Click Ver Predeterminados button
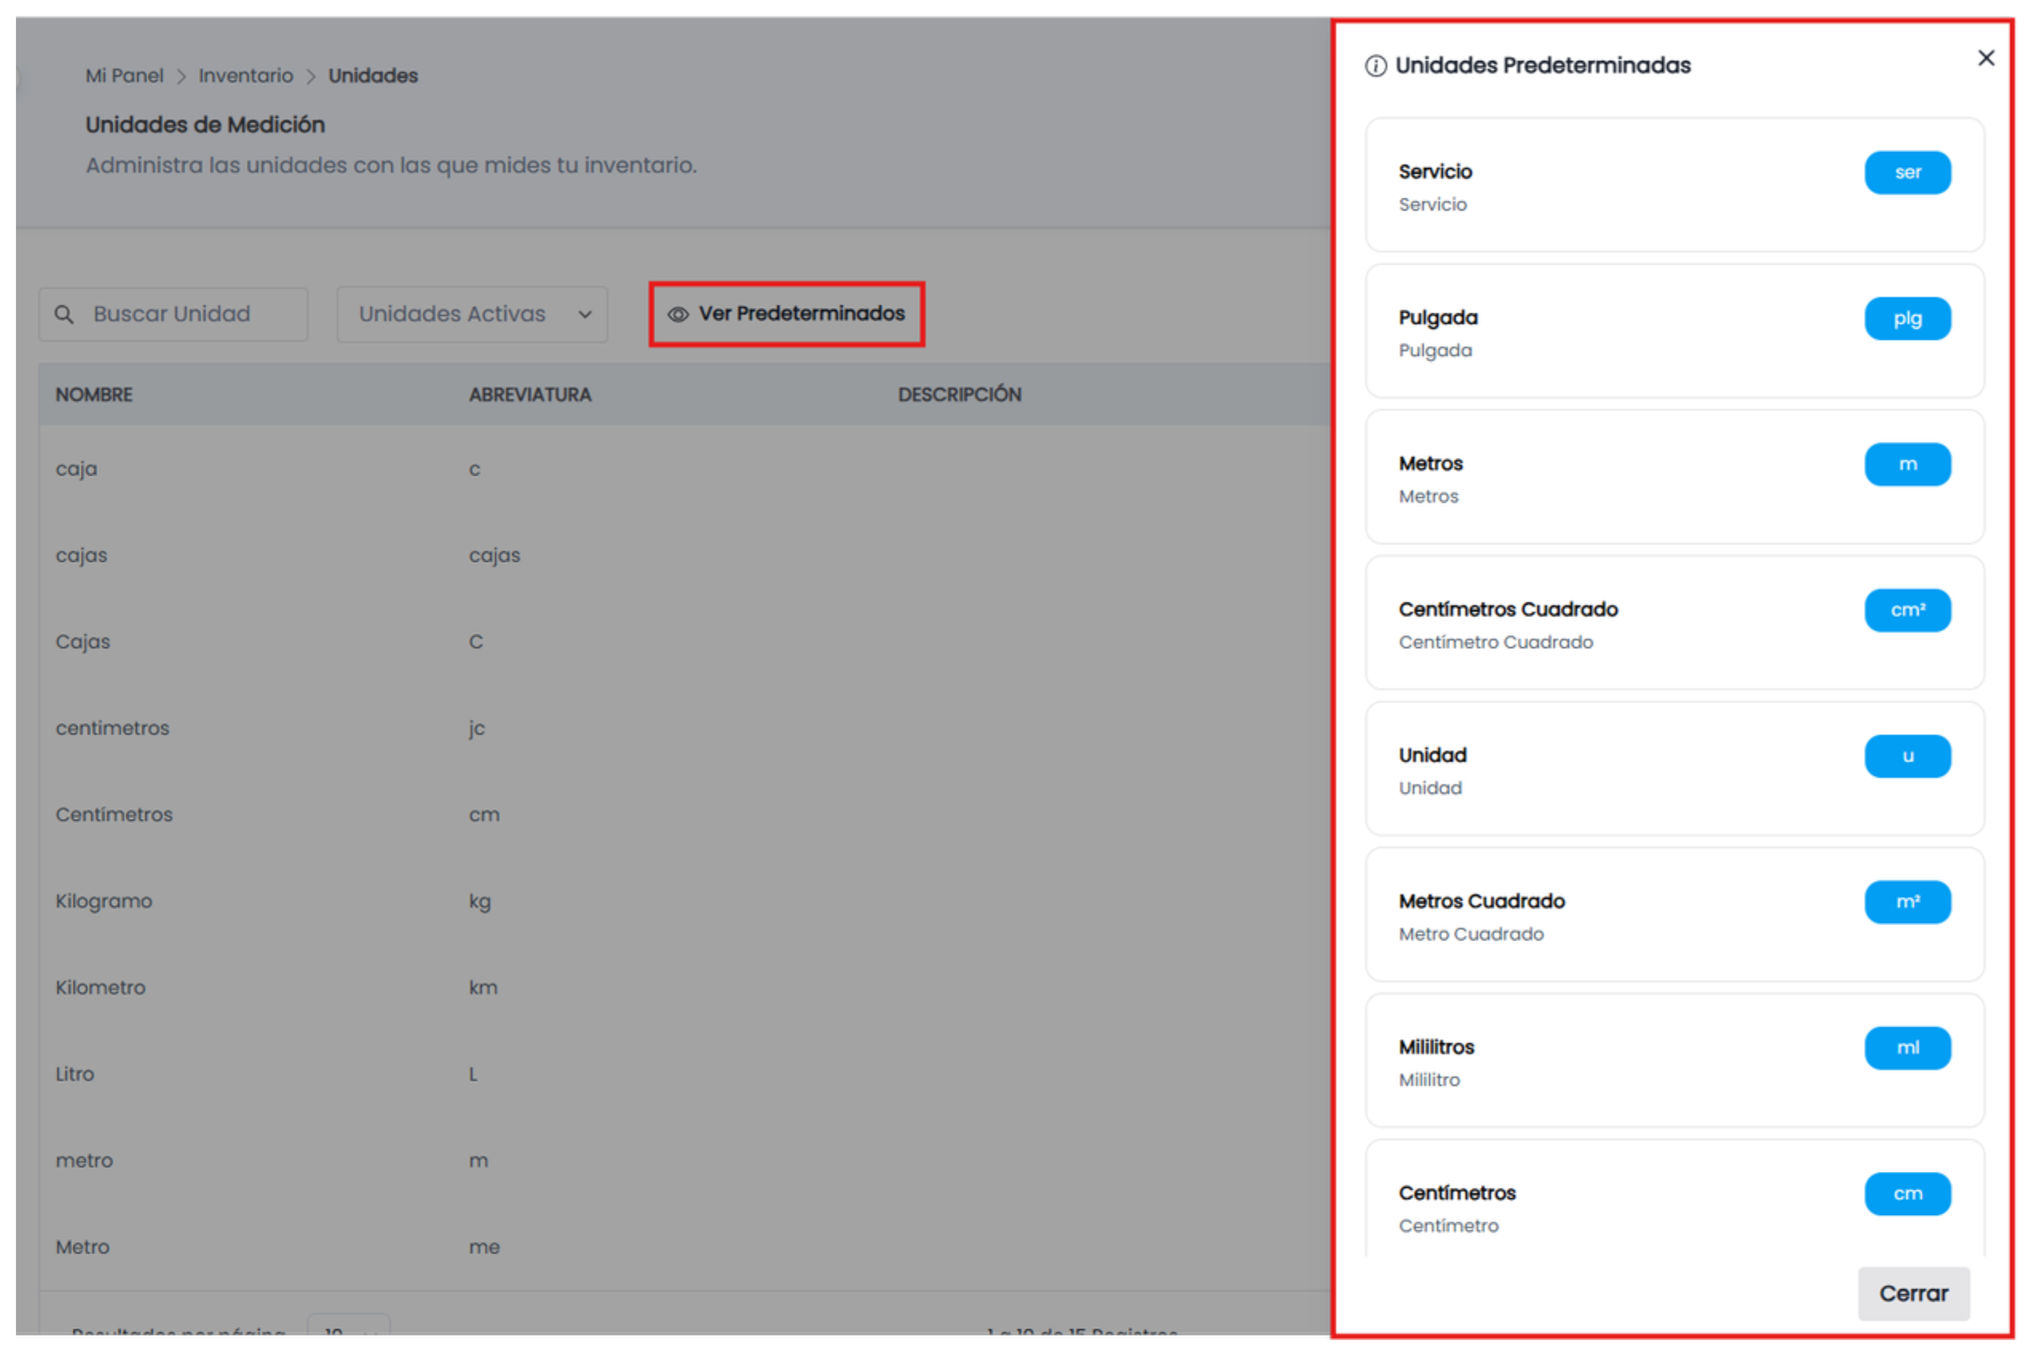Viewport: 2032px width, 1356px height. pyautogui.click(x=787, y=314)
